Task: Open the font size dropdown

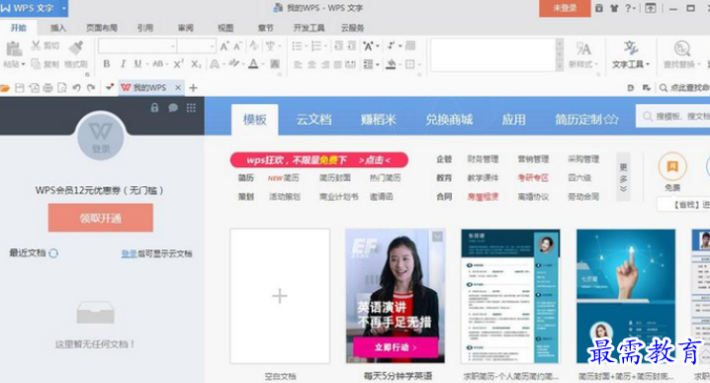Action: click(212, 46)
